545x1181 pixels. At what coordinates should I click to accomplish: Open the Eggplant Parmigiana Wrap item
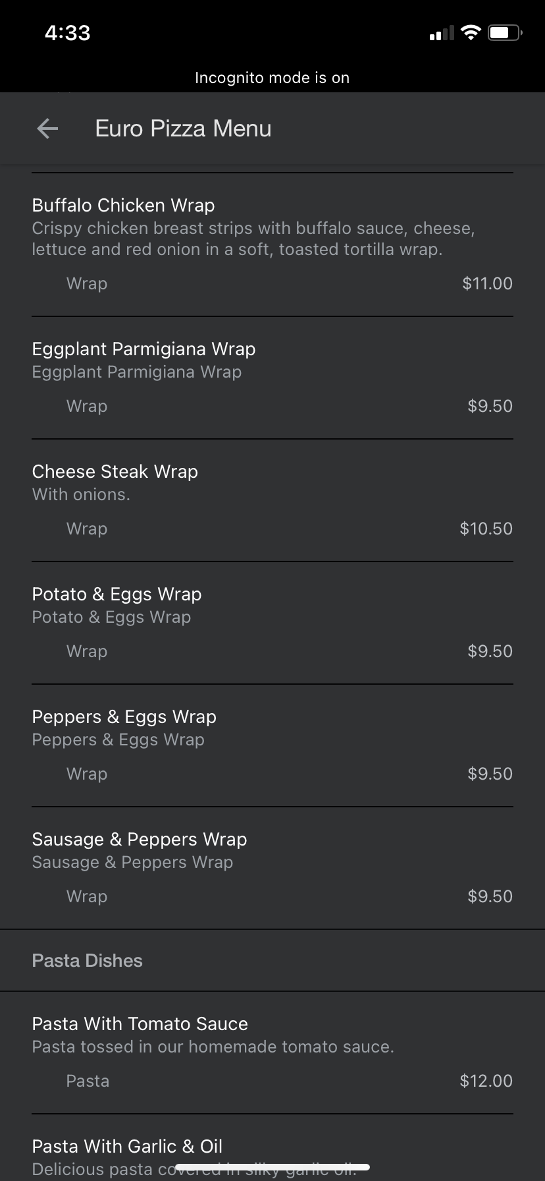point(143,349)
